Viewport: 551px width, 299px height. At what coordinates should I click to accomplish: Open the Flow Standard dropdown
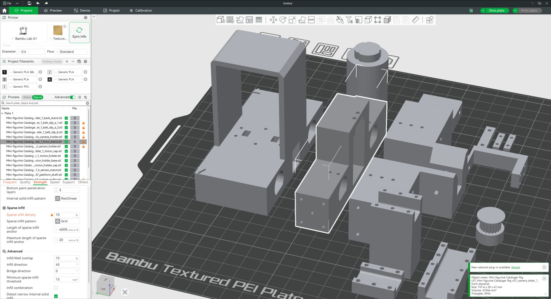click(x=71, y=52)
